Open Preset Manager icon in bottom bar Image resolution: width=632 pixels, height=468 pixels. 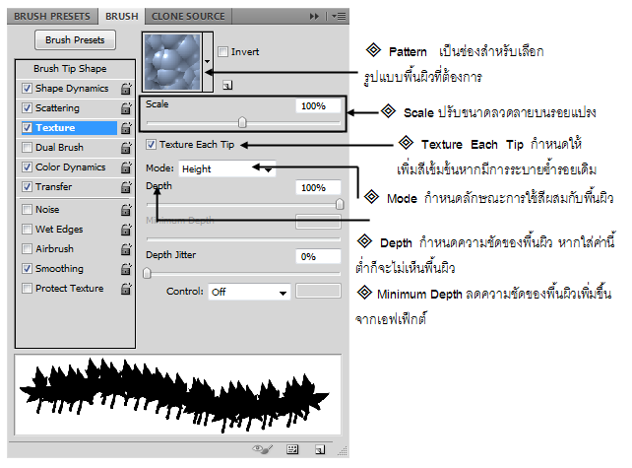tap(292, 449)
